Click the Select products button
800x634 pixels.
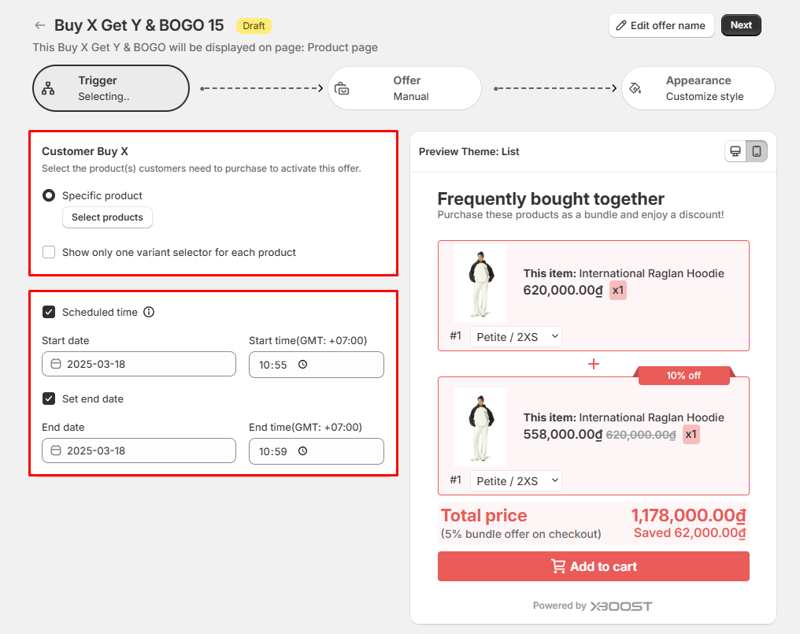click(x=107, y=217)
